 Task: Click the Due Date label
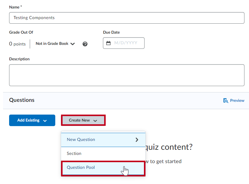point(111,32)
